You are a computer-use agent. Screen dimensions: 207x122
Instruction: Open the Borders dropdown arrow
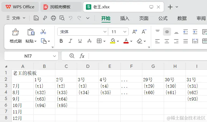pyautogui.click(x=104, y=41)
